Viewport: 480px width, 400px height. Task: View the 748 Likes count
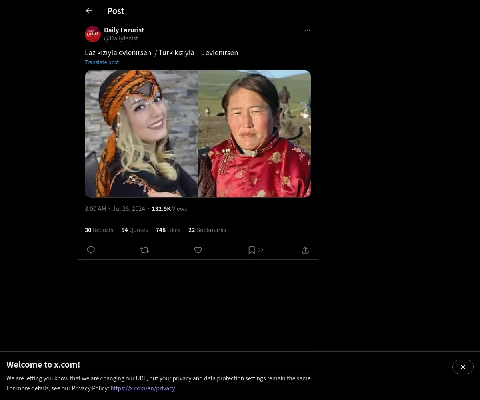point(168,230)
